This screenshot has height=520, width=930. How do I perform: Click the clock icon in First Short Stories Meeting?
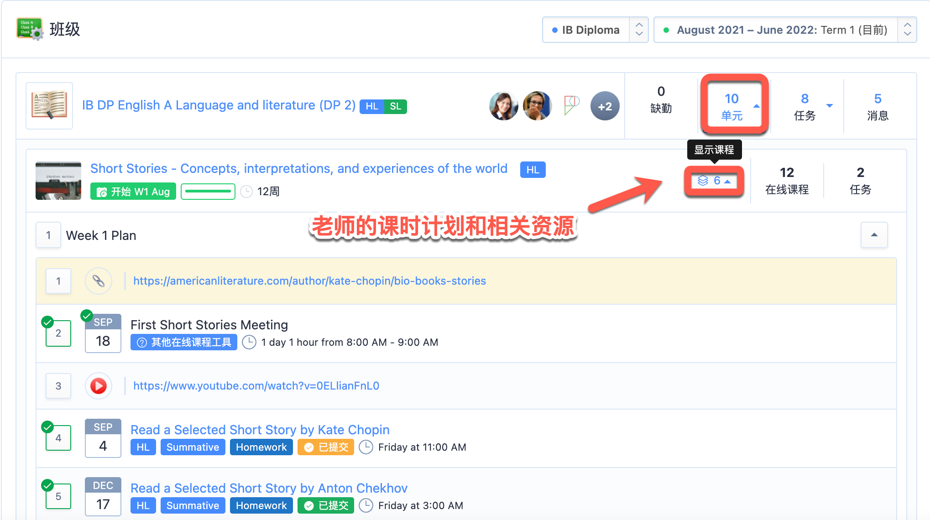[249, 342]
